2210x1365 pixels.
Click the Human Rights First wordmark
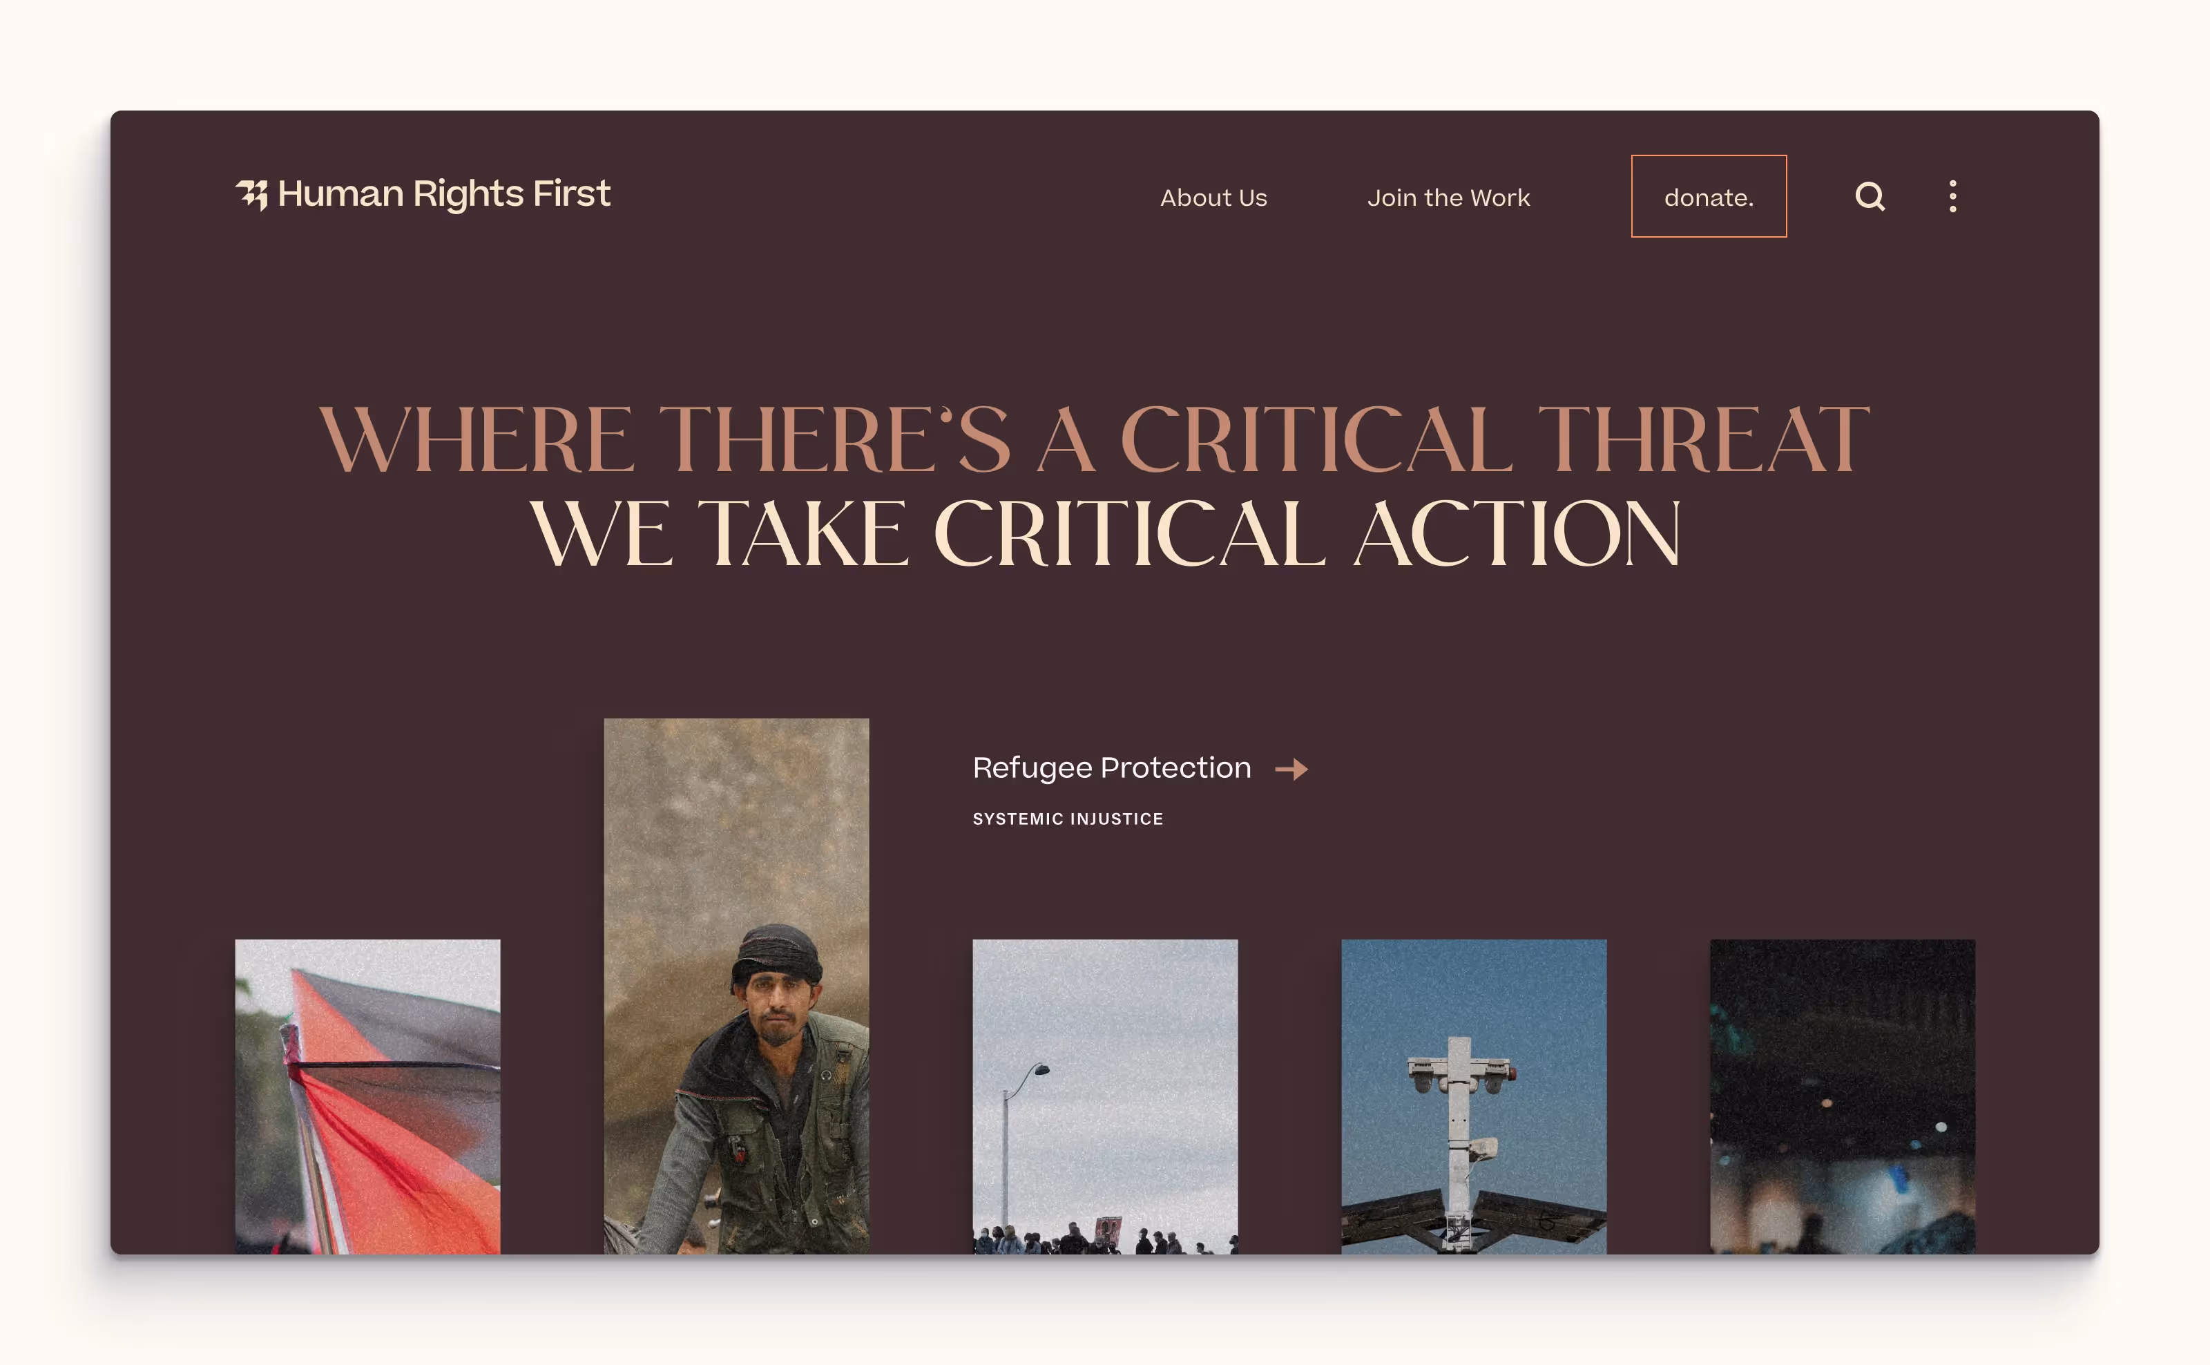[x=444, y=194]
